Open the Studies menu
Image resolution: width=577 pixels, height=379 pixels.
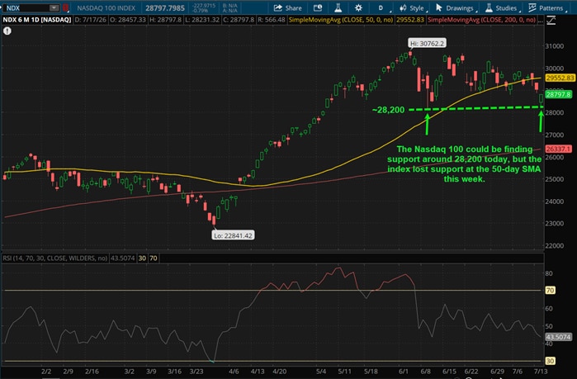503,7
